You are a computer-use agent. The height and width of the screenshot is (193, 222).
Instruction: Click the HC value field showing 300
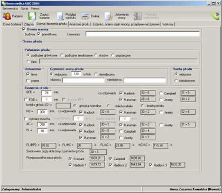click(x=42, y=112)
